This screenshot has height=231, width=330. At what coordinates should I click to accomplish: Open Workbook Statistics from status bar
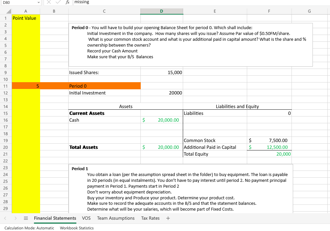[x=77, y=228]
